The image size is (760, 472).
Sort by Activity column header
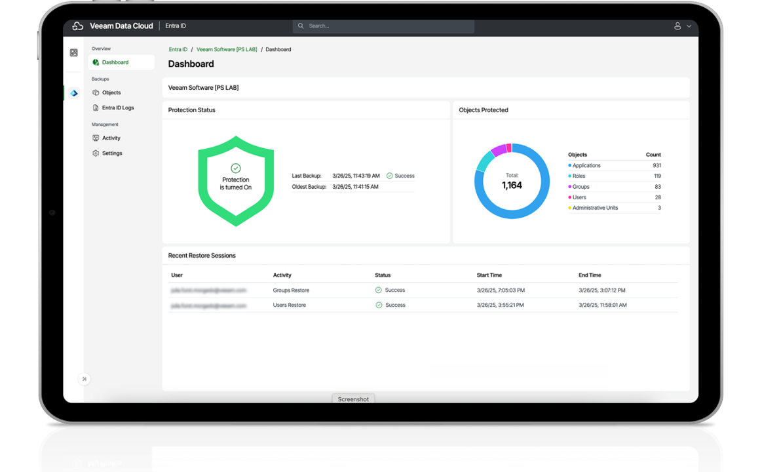coord(282,275)
